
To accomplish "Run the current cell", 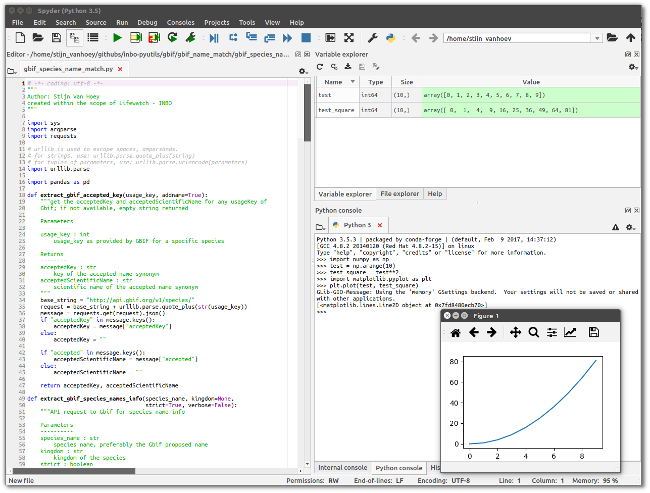I will click(136, 37).
